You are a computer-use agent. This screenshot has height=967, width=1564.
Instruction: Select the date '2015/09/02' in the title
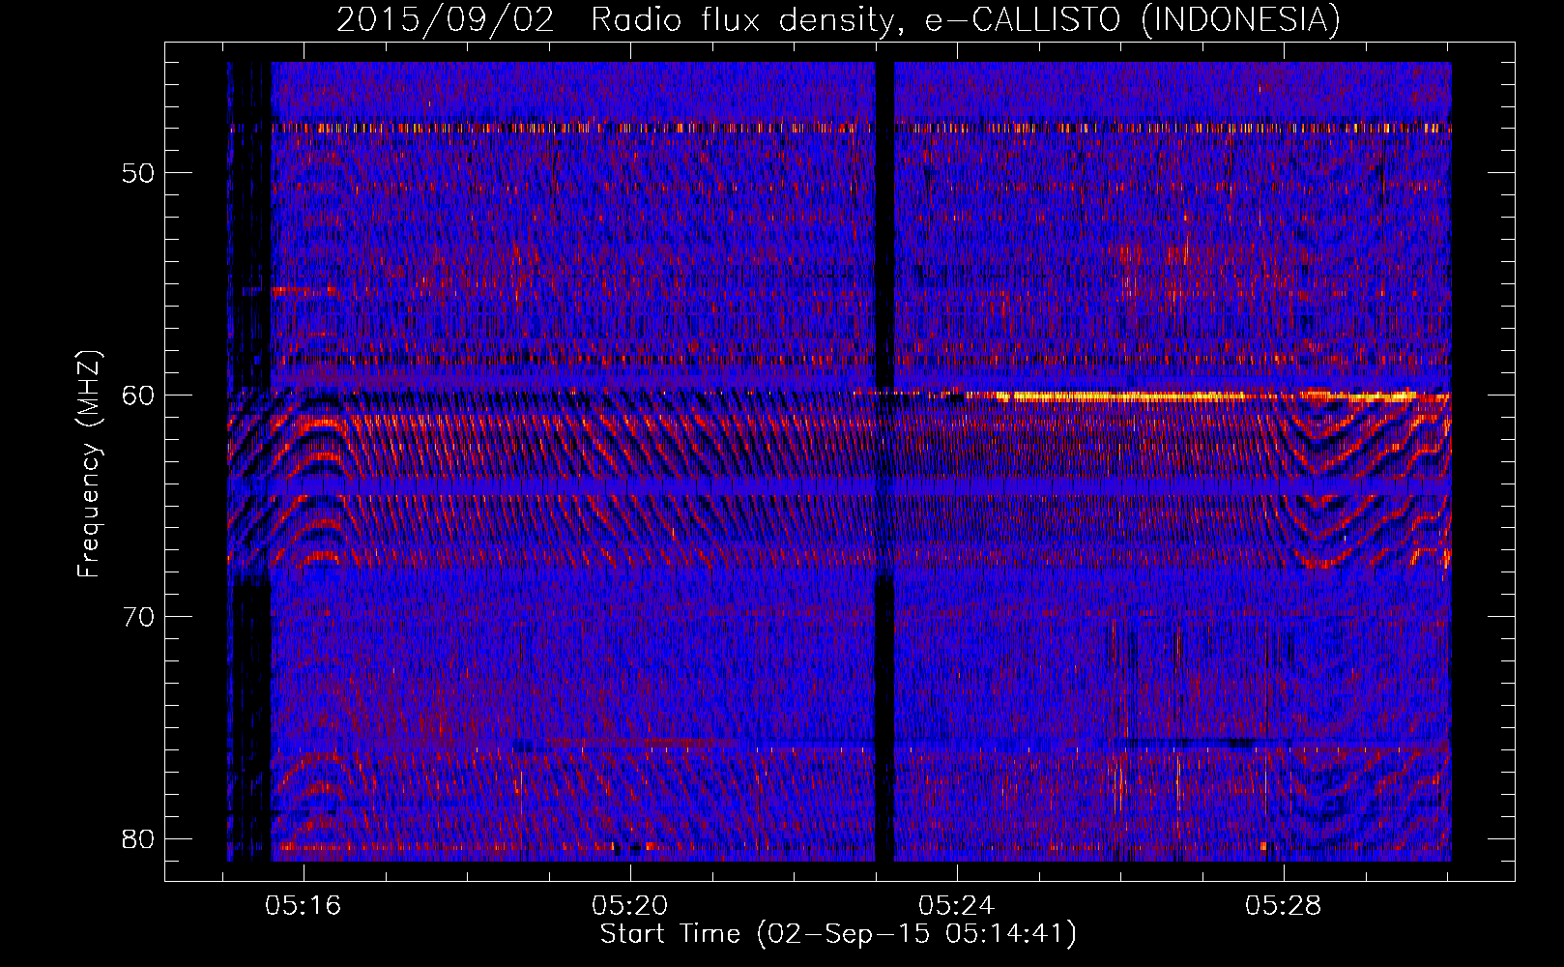446,19
